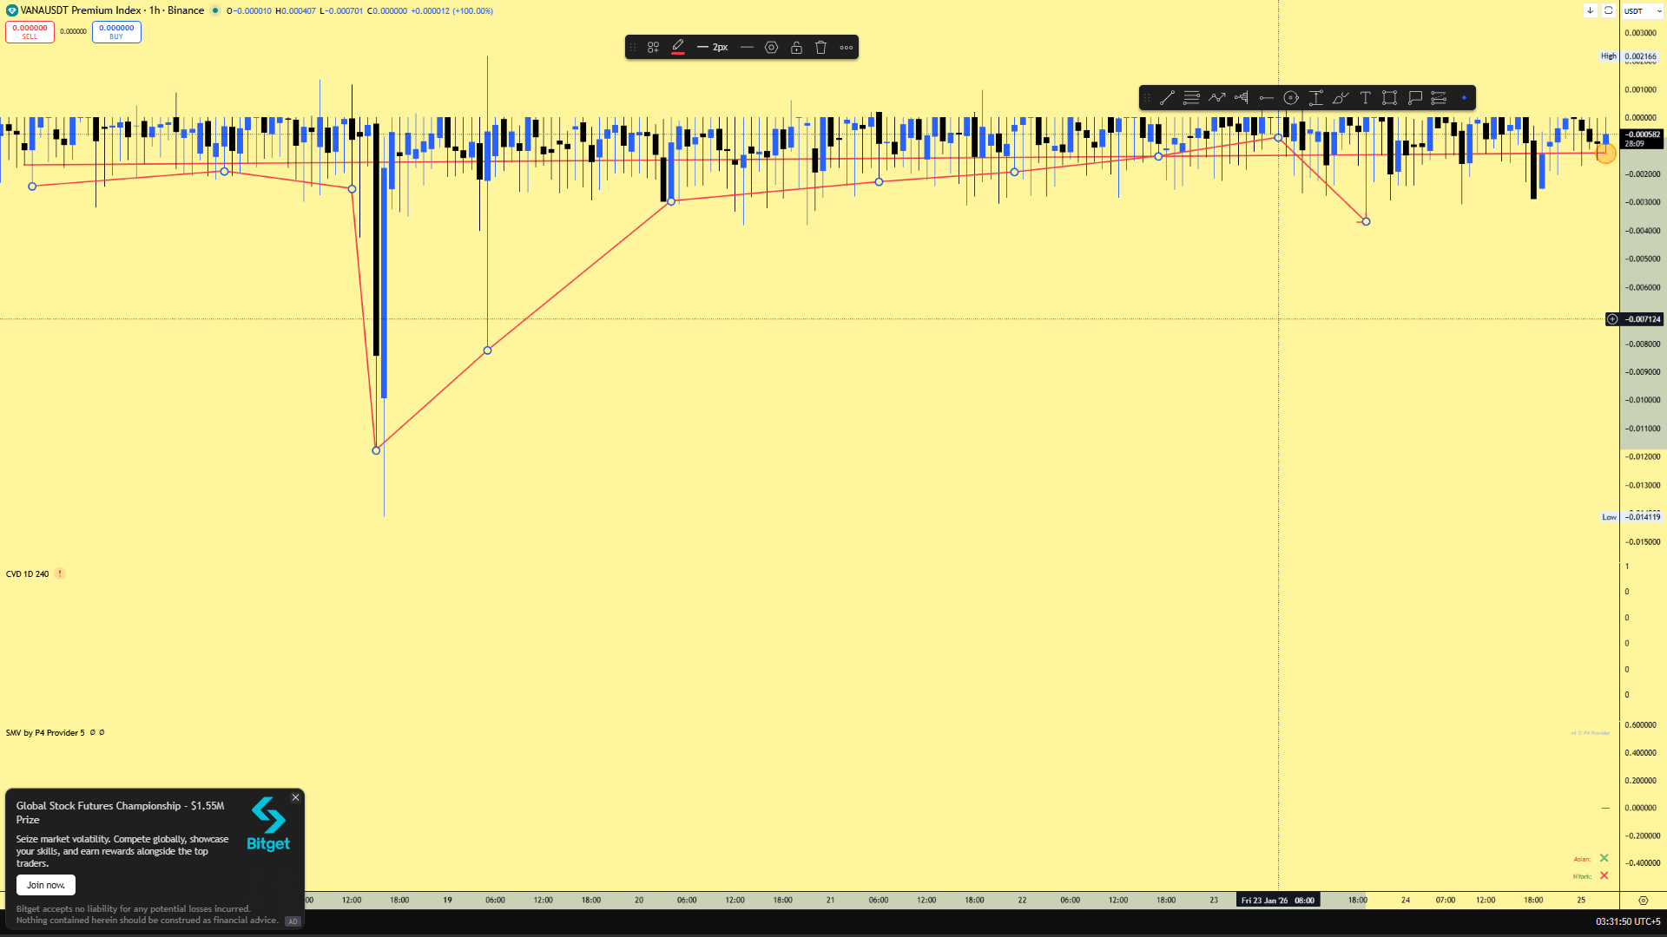The height and width of the screenshot is (937, 1667).
Task: Select the callout note tool
Action: point(1414,98)
